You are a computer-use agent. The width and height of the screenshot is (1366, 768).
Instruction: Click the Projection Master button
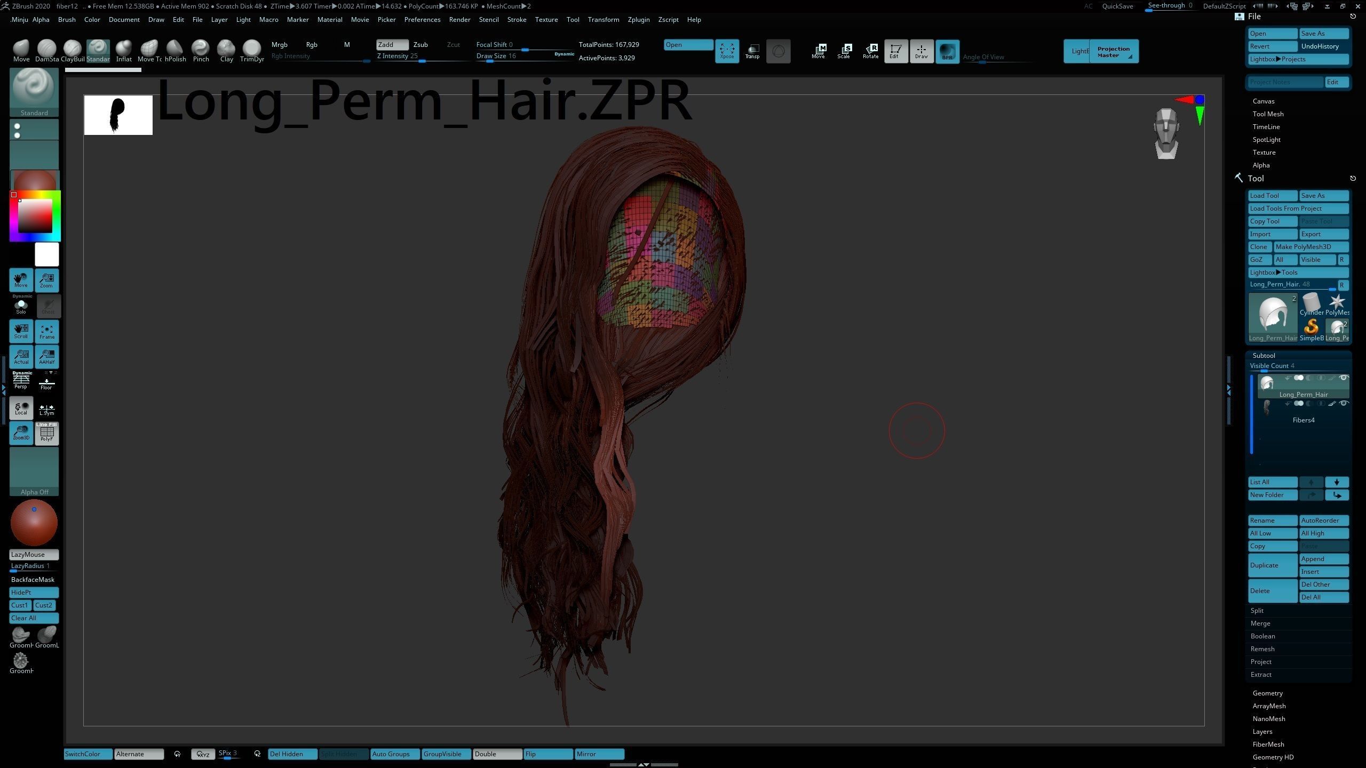(x=1113, y=51)
